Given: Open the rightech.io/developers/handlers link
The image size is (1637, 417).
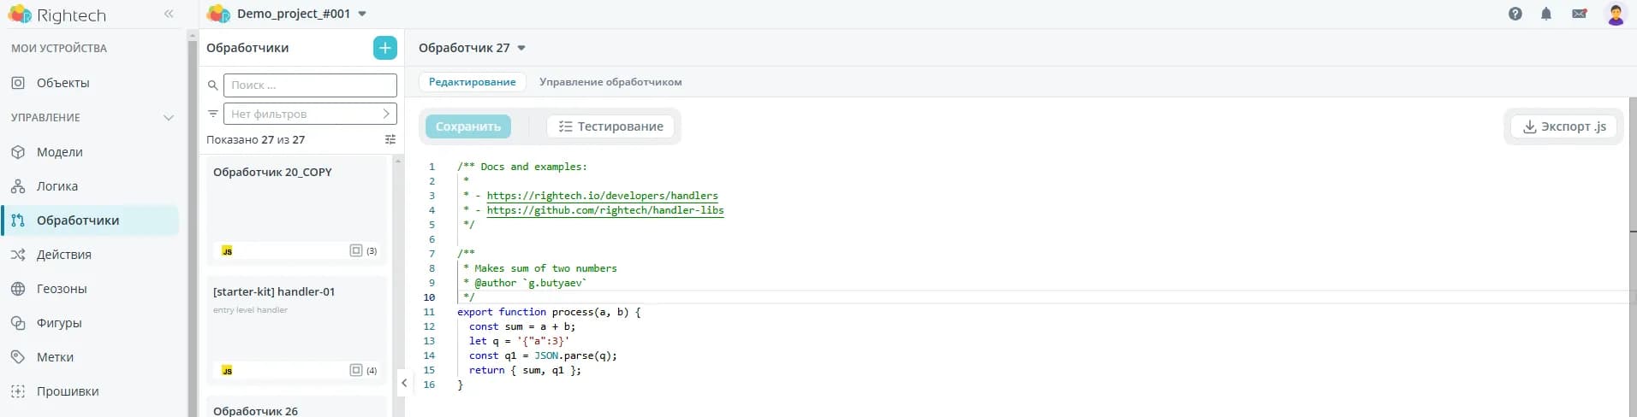Looking at the screenshot, I should pyautogui.click(x=602, y=196).
